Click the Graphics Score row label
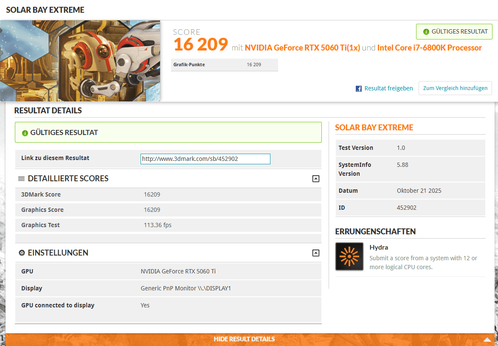498x346 pixels. click(42, 210)
